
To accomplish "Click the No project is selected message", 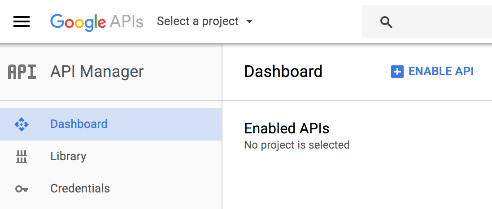I will click(297, 145).
